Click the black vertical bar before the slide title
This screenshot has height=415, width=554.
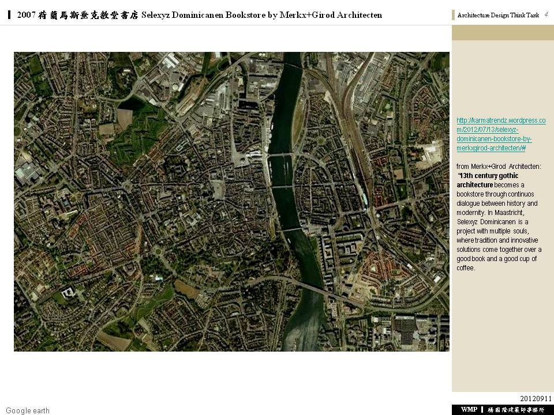point(9,15)
